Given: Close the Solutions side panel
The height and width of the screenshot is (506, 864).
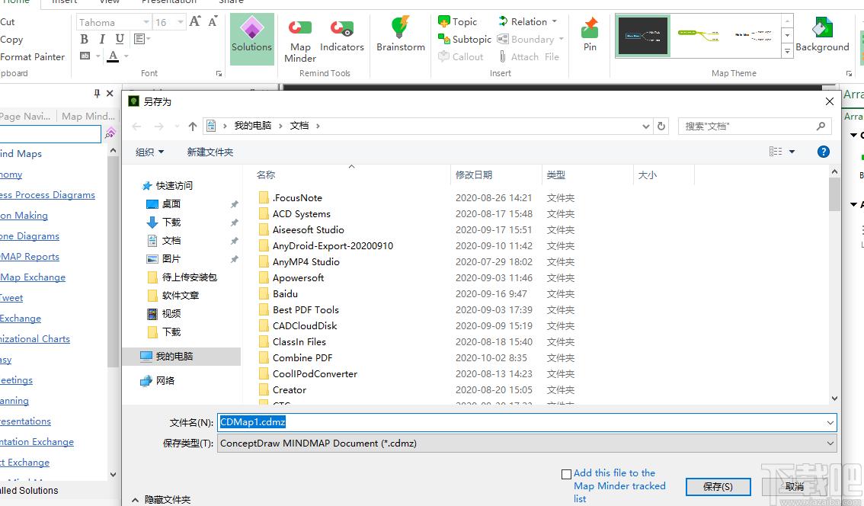Looking at the screenshot, I should [110, 93].
